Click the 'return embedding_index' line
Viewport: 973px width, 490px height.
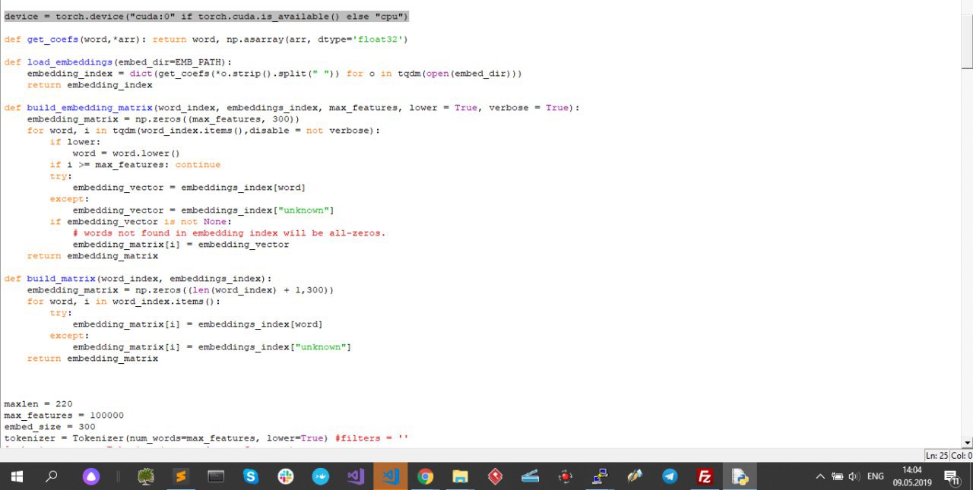pyautogui.click(x=90, y=84)
